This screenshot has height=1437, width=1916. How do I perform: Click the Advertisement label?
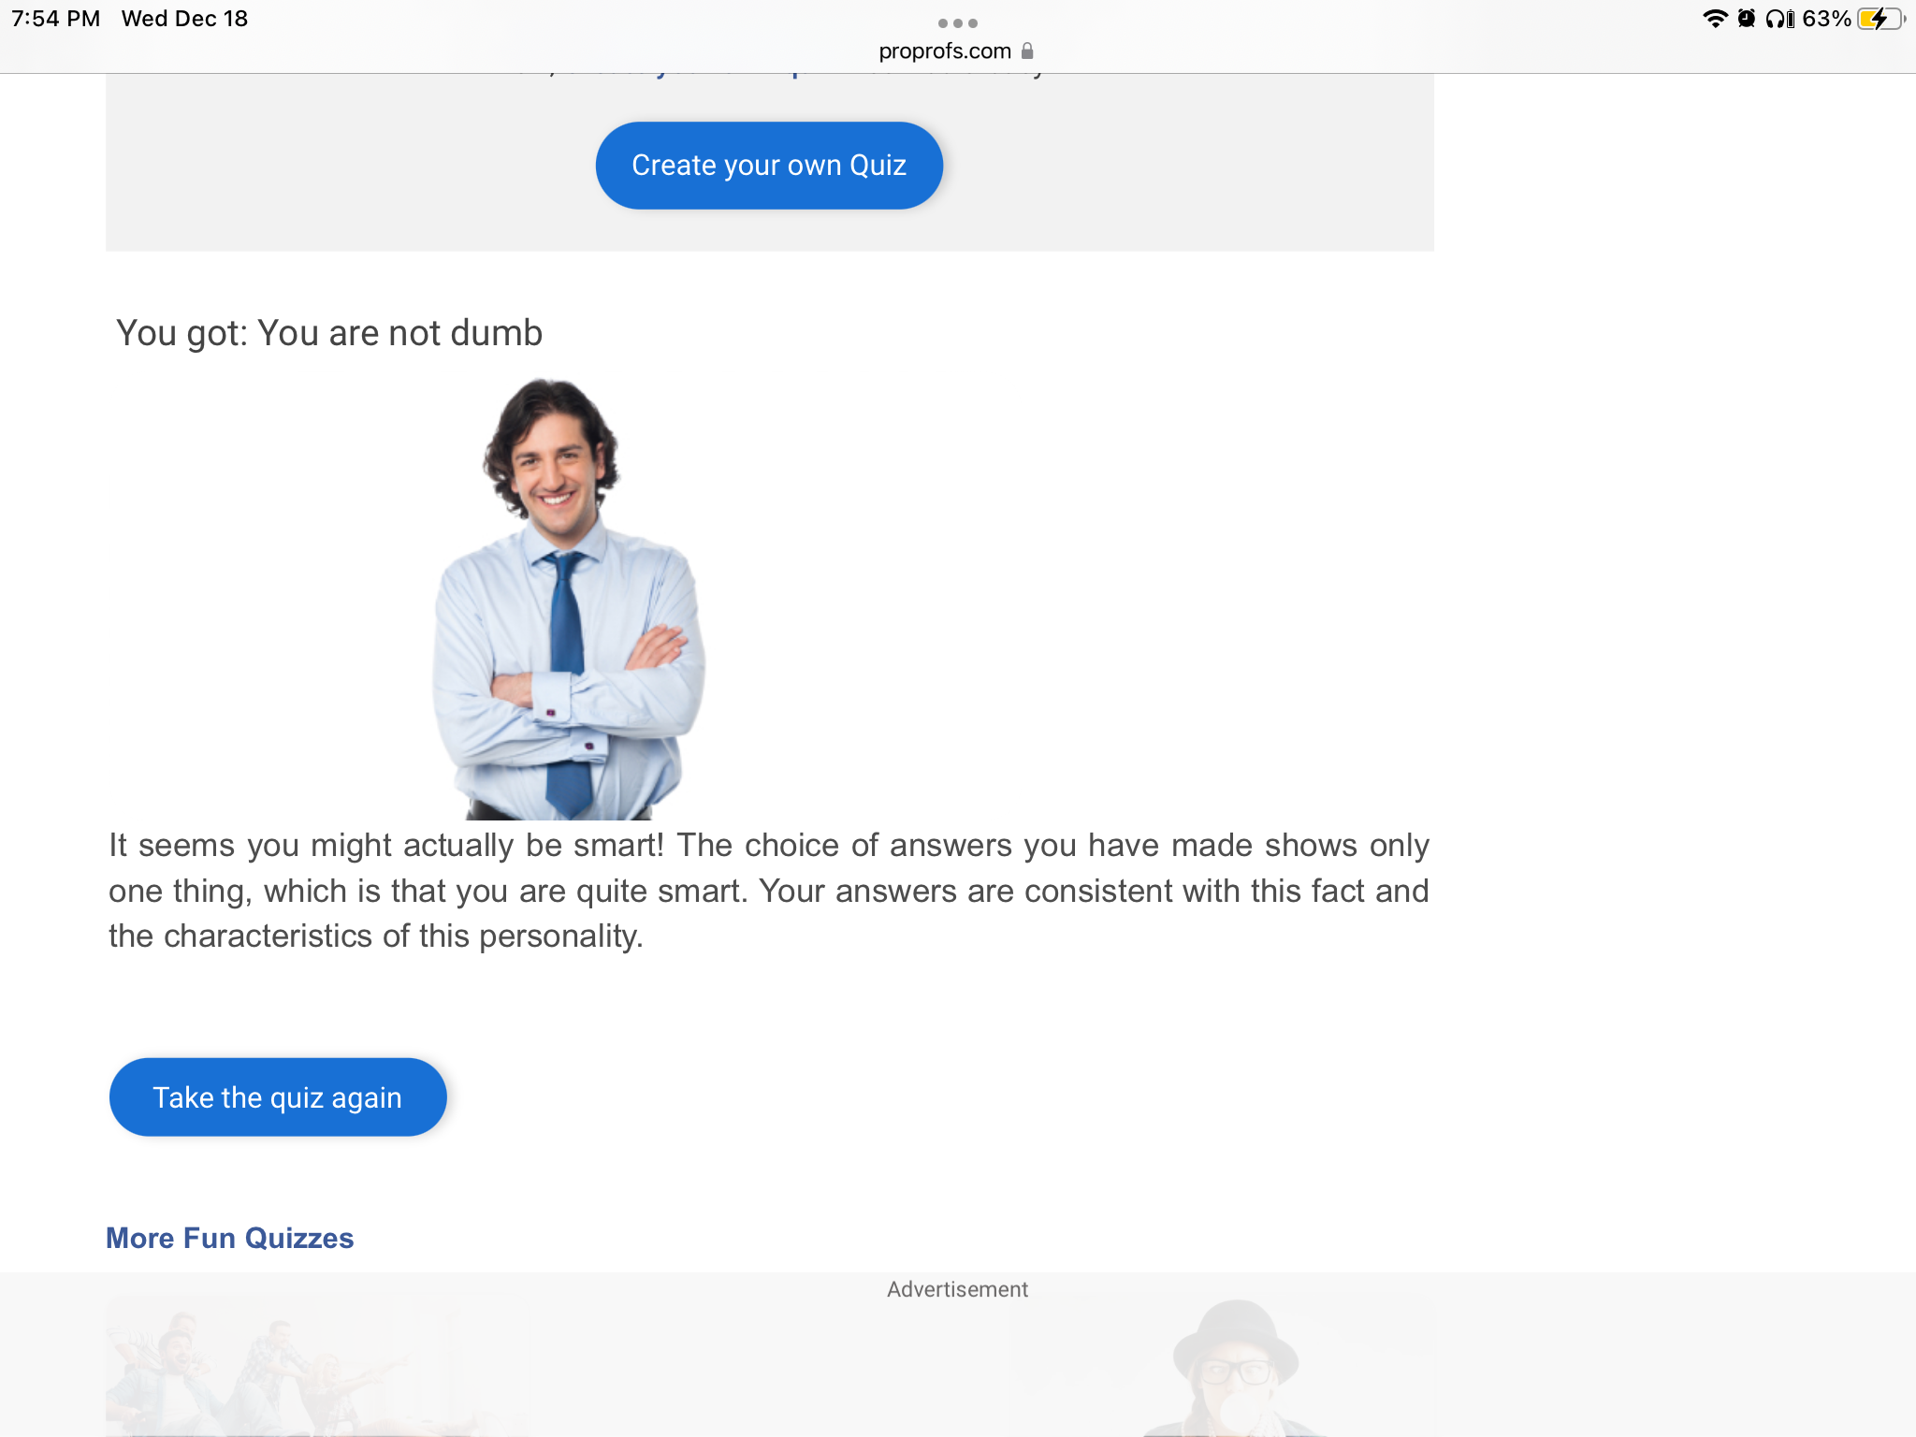tap(957, 1289)
